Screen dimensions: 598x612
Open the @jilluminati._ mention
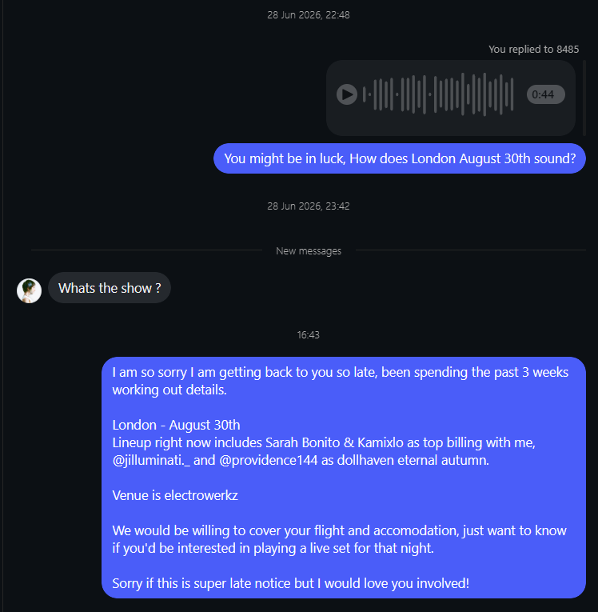pyautogui.click(x=151, y=460)
